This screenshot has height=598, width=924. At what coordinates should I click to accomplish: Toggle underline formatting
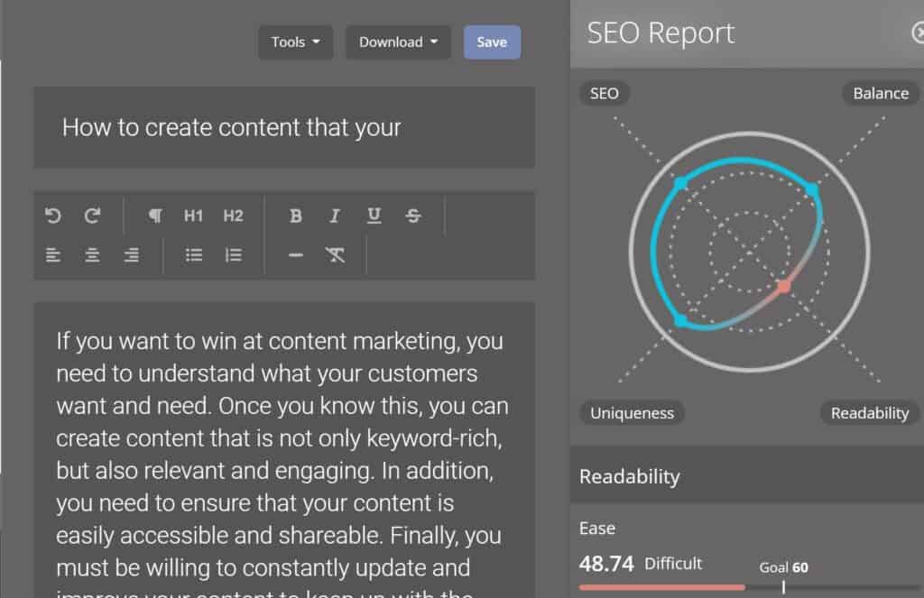pos(374,216)
